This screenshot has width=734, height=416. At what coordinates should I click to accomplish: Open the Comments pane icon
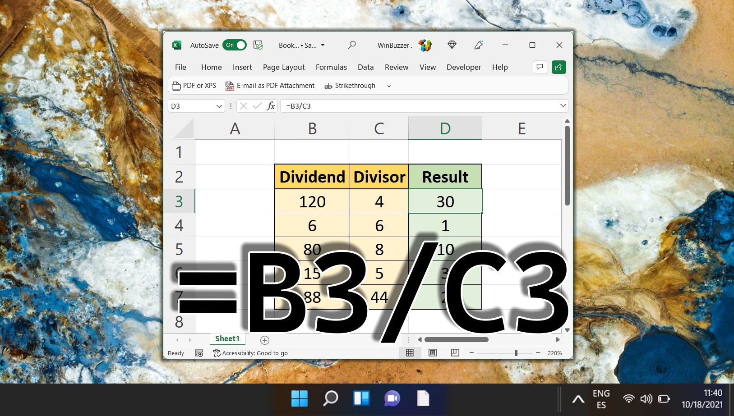pos(540,67)
